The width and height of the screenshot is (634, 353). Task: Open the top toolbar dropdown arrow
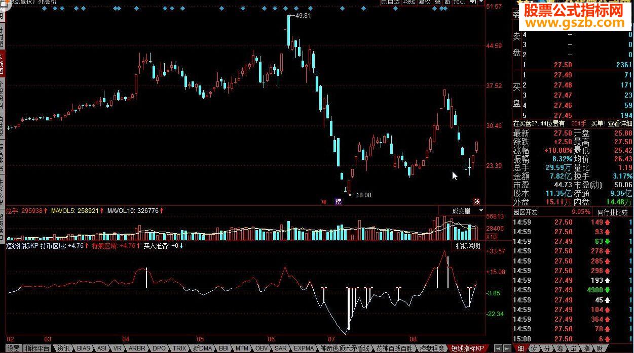tap(480, 2)
